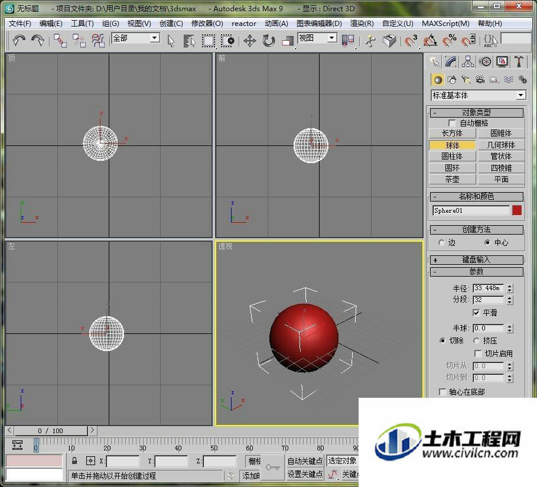Image resolution: width=537 pixels, height=487 pixels.
Task: Select the Cameras category icon
Action: (x=480, y=80)
